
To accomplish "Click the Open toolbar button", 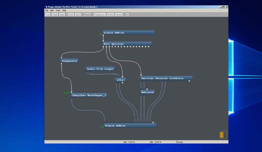I will coord(55,14).
